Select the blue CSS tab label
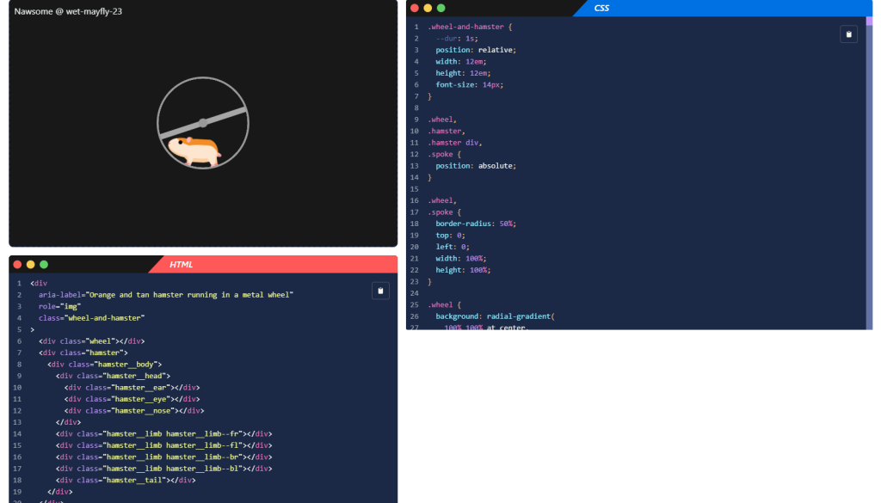 tap(601, 9)
